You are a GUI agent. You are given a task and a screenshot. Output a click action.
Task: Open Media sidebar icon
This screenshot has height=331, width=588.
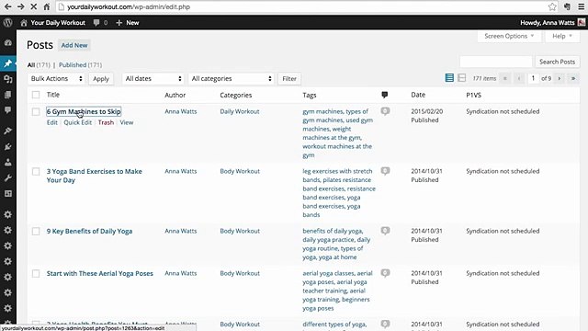(x=8, y=79)
